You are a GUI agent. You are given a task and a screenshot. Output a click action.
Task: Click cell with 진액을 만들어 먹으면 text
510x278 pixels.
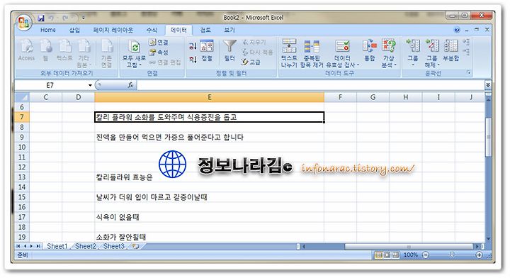click(x=209, y=137)
